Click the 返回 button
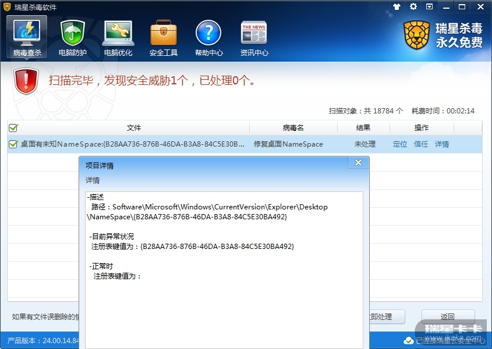The height and width of the screenshot is (349, 492). tap(448, 316)
